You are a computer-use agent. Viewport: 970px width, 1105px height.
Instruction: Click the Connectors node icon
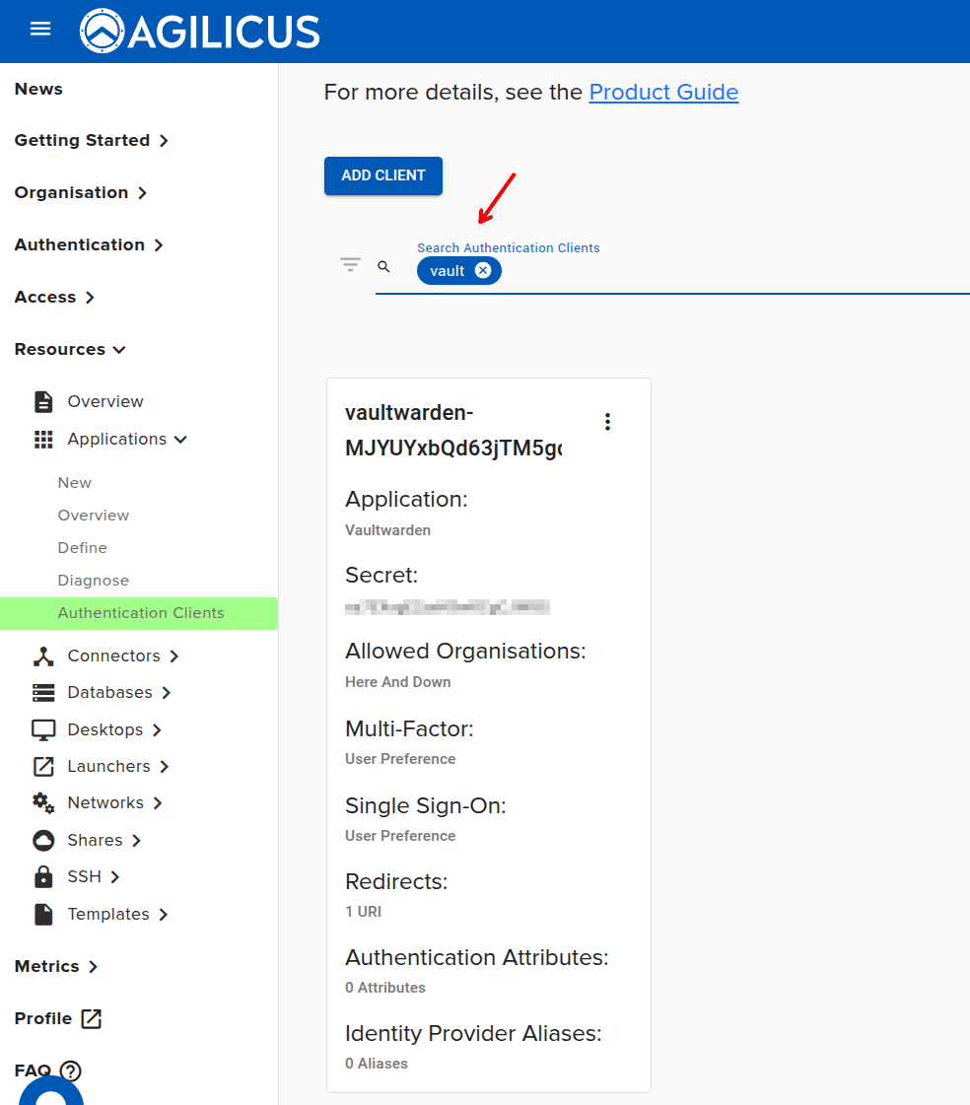click(43, 656)
